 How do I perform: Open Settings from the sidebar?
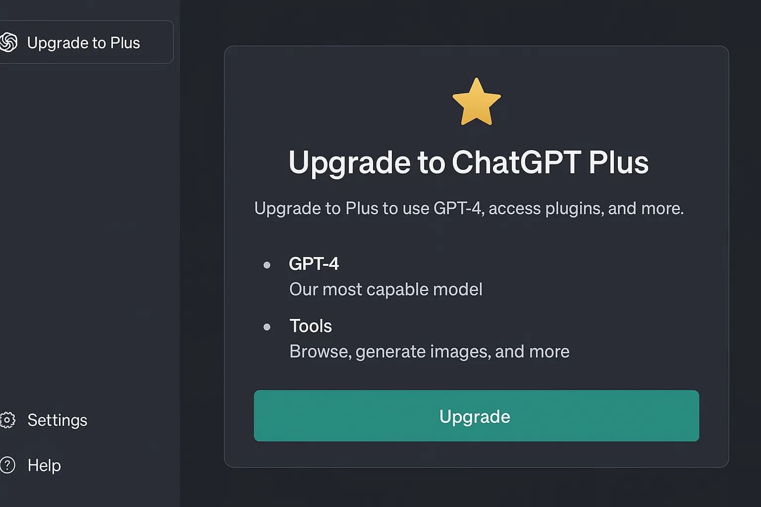click(x=57, y=420)
